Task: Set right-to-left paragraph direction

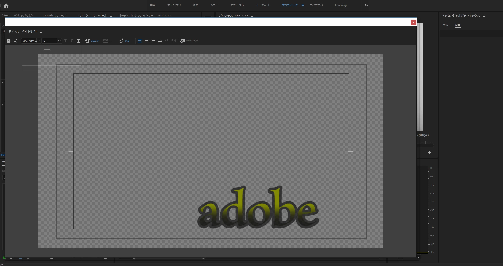Action: tap(174, 41)
